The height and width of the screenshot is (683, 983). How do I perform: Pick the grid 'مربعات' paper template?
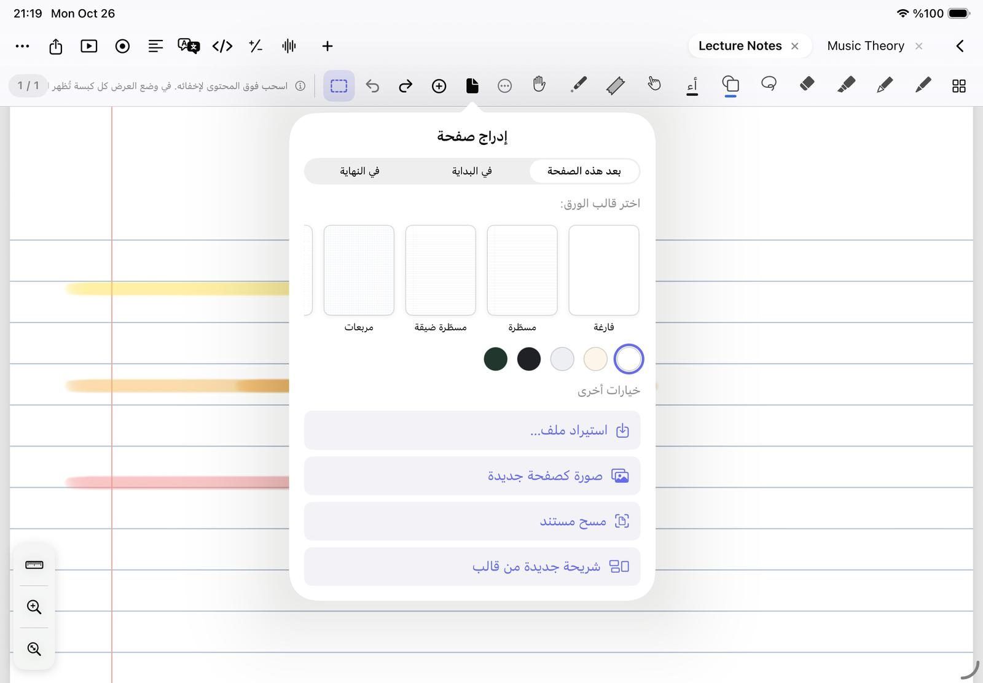[x=359, y=270]
